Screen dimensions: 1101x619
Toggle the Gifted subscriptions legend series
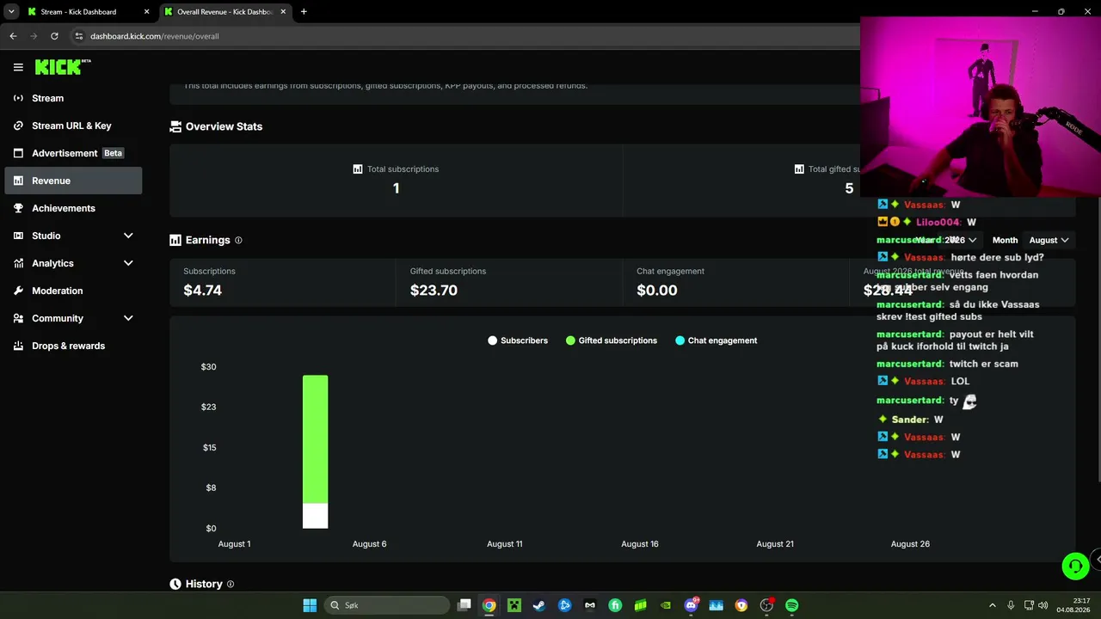(612, 340)
